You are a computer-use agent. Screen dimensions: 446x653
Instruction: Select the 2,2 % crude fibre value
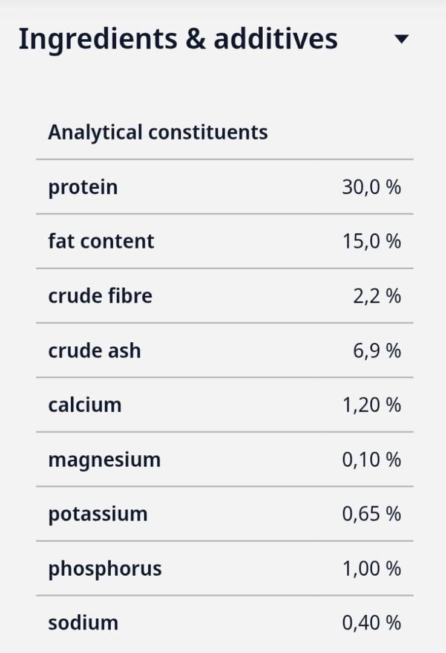coord(376,296)
